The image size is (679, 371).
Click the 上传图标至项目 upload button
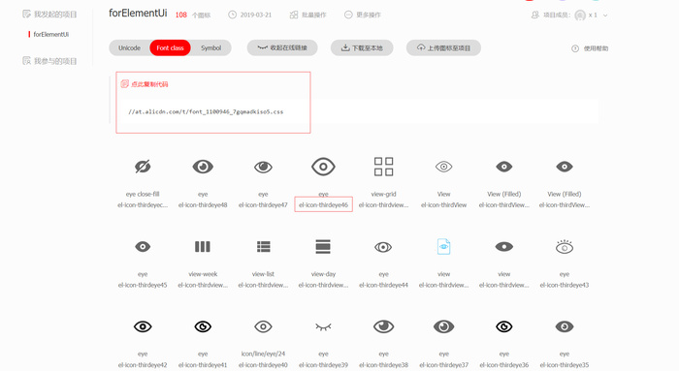click(x=443, y=48)
